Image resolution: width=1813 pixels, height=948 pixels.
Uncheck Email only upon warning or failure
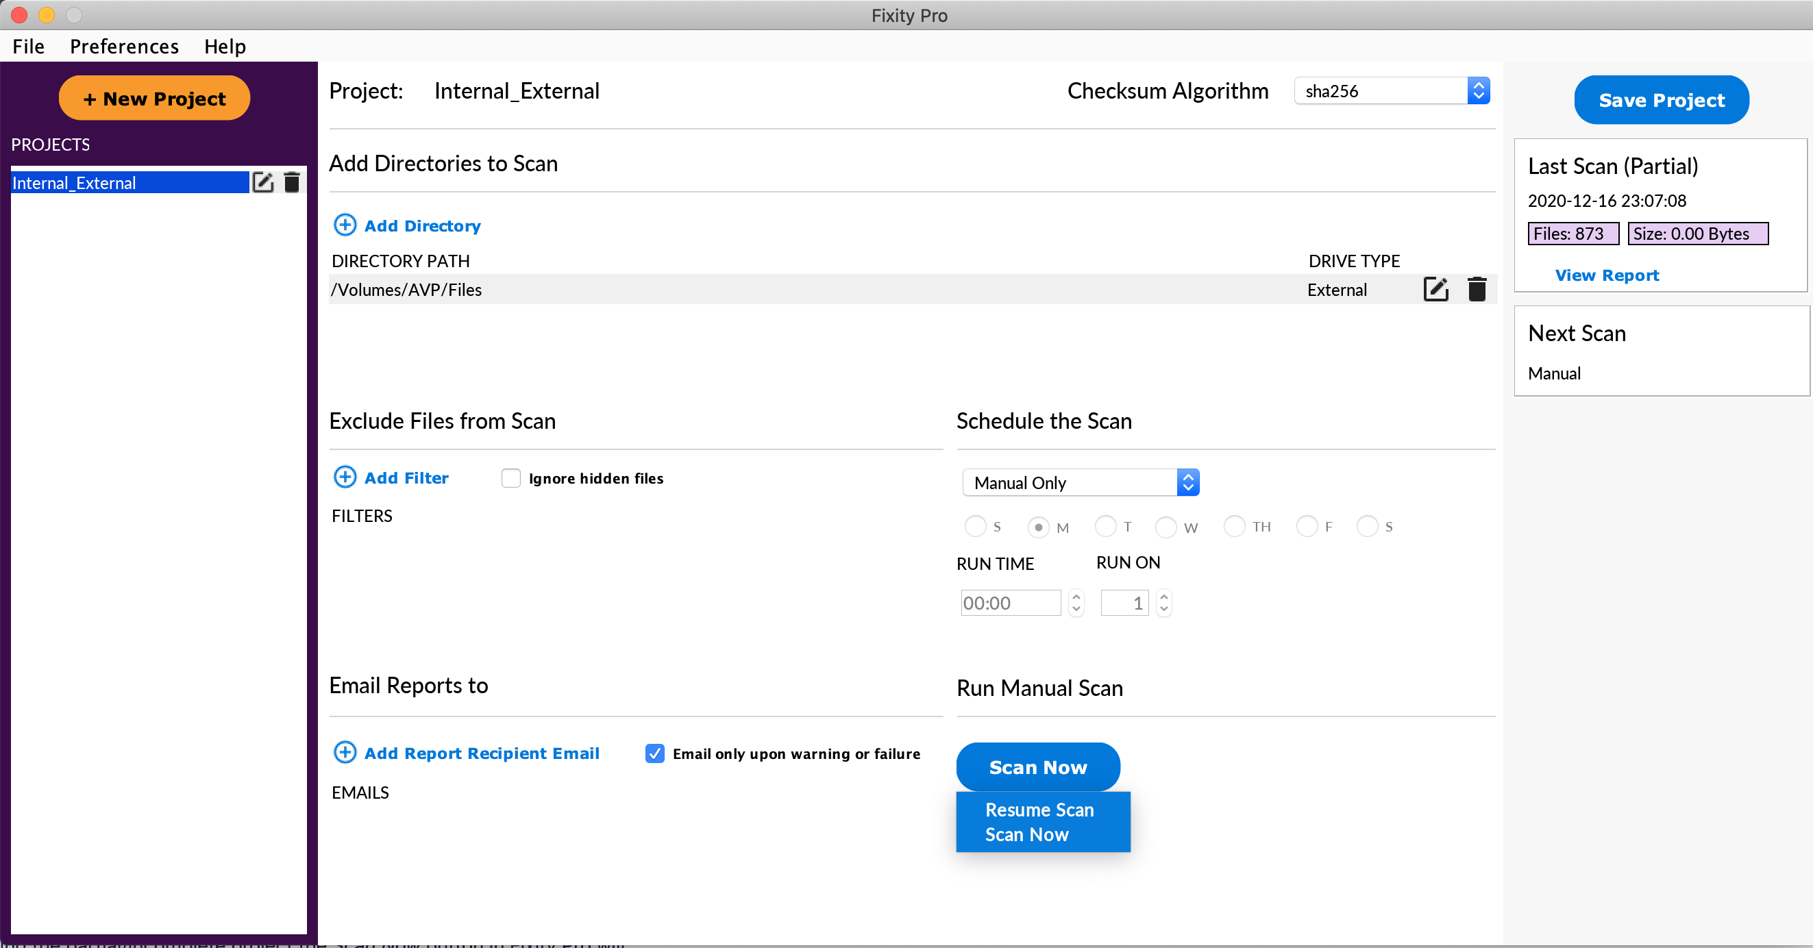[654, 753]
